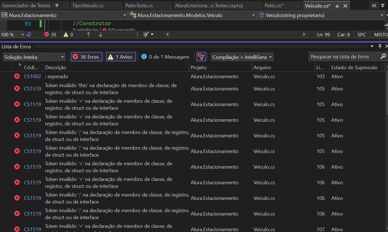Screen dimensions: 388x232
Task: Click the error icon of the CS1002 row
Action: tap(17, 76)
